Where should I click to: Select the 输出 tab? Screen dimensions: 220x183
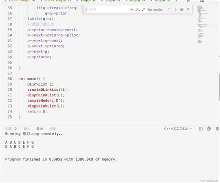[39, 129]
